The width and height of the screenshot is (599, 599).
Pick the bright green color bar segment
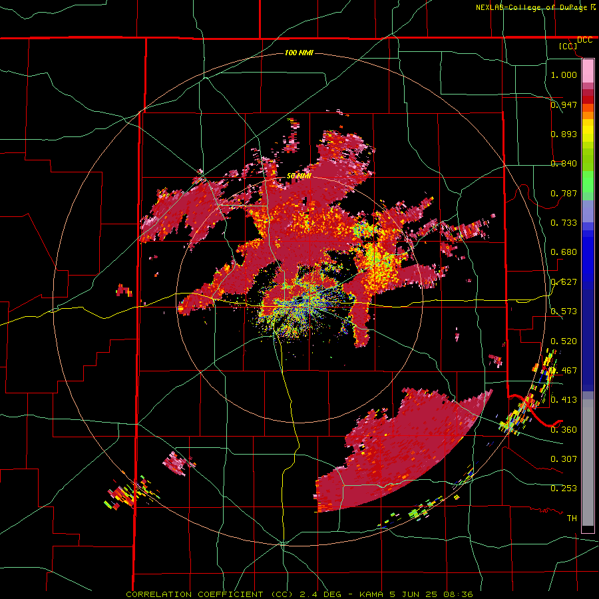tap(588, 182)
